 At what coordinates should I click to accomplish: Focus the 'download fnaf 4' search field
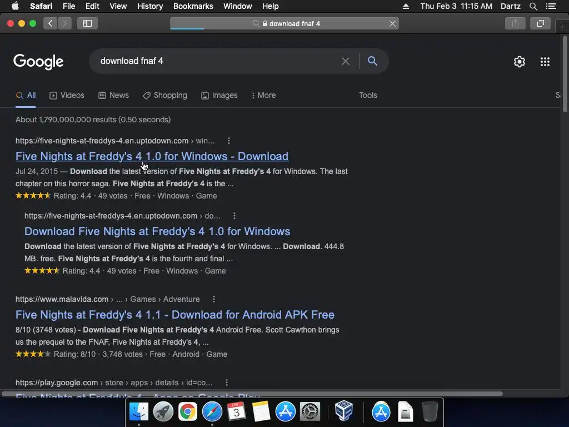[218, 61]
